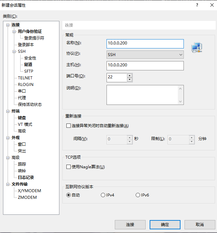
Task: Open 跟踪 settings category
Action: coord(22,164)
